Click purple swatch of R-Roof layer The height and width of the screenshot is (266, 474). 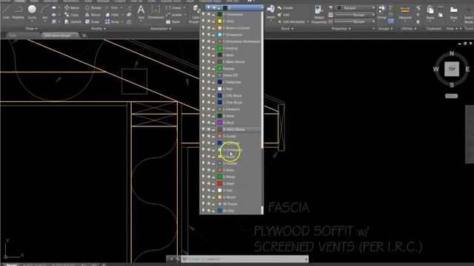[x=220, y=123]
